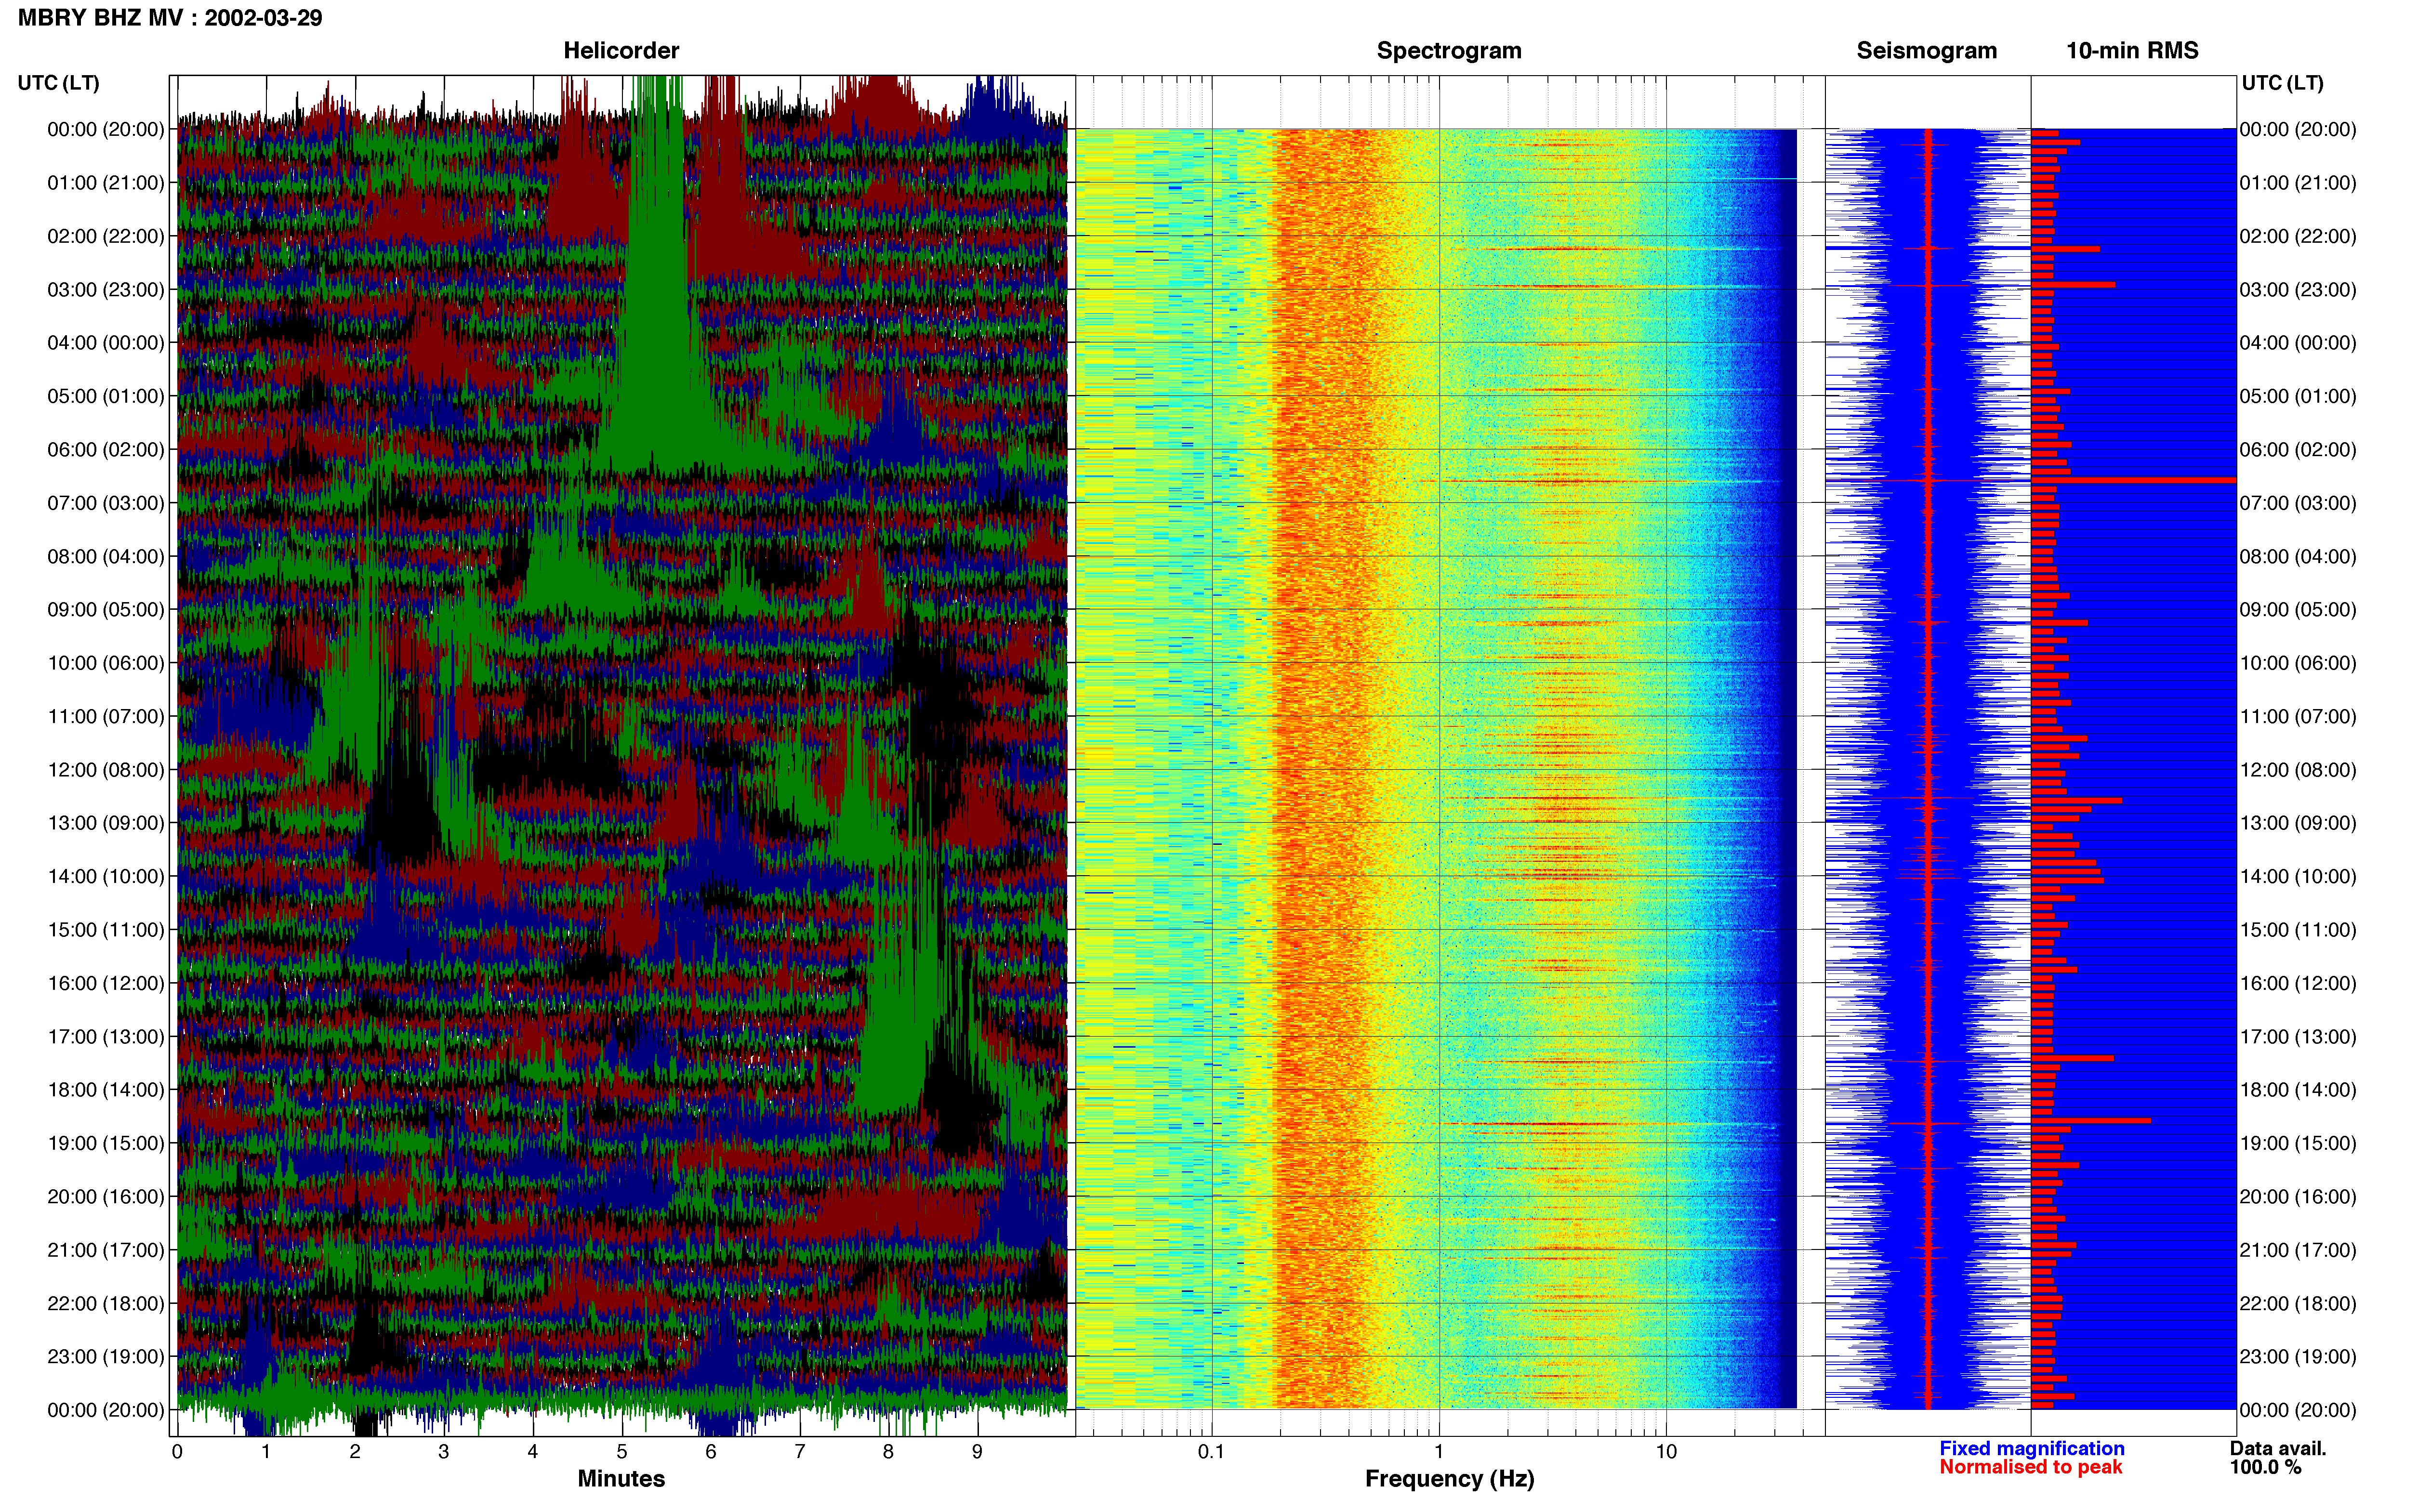Select the left-axis time label "20:00 (16:00)"
Screen dimensions: 2418x1512
(x=106, y=1197)
